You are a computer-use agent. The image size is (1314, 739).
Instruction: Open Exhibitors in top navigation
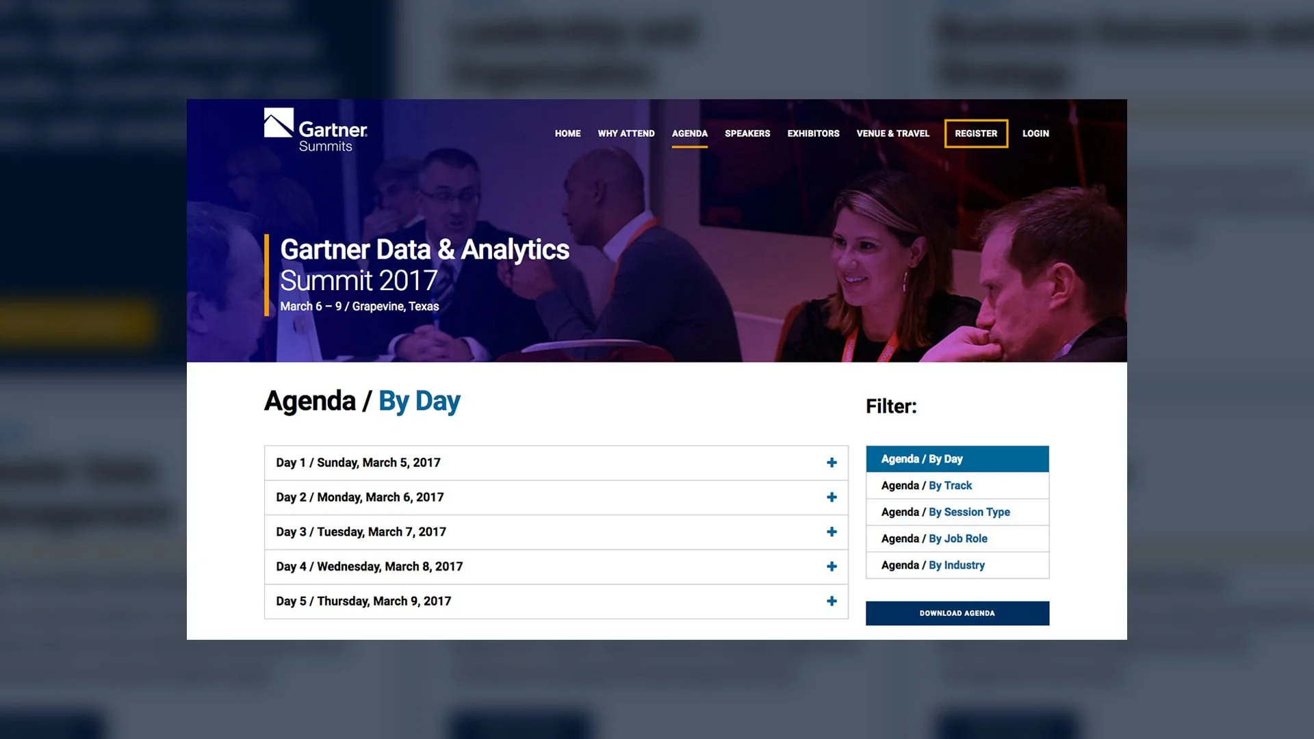813,133
